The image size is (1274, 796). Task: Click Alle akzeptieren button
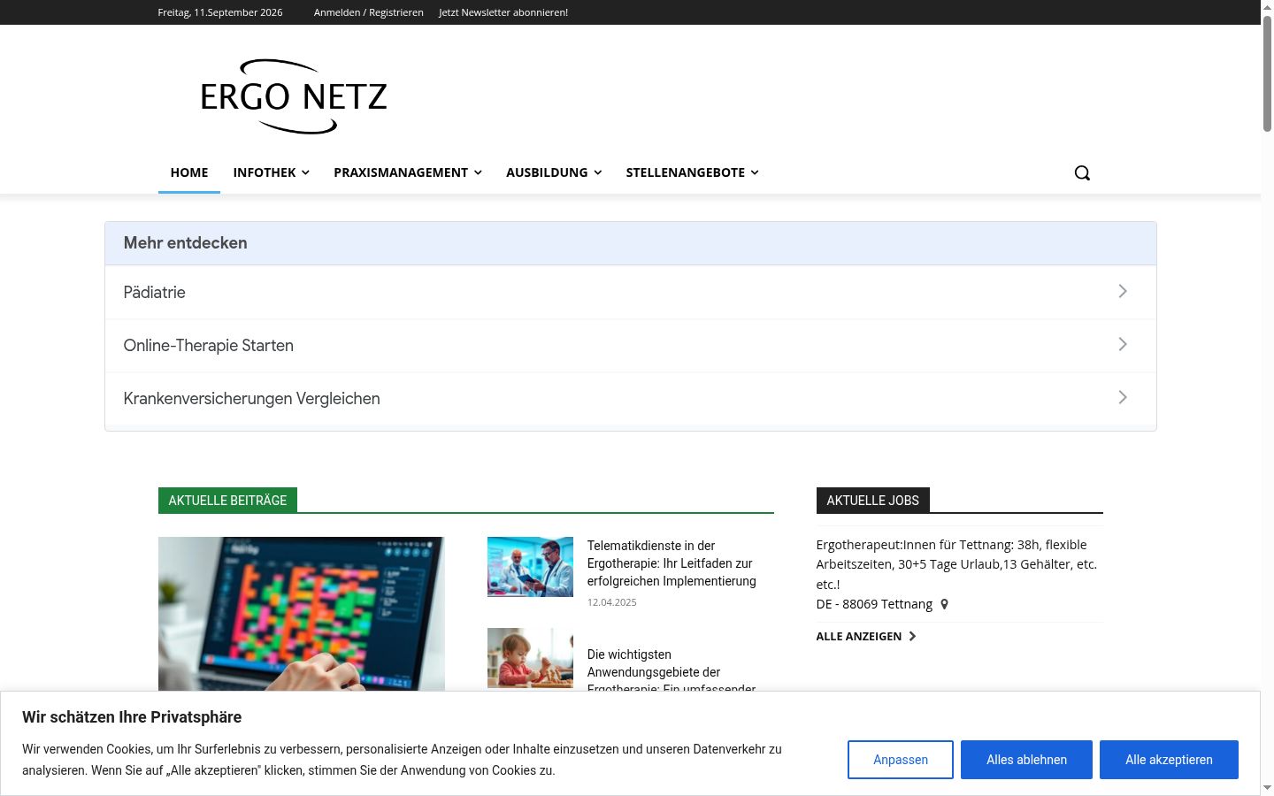click(x=1169, y=760)
